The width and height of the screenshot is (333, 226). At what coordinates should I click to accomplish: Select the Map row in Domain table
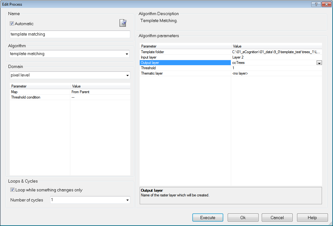[40, 92]
